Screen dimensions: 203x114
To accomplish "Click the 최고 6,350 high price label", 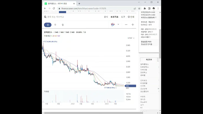I will pyautogui.click(x=50, y=41).
